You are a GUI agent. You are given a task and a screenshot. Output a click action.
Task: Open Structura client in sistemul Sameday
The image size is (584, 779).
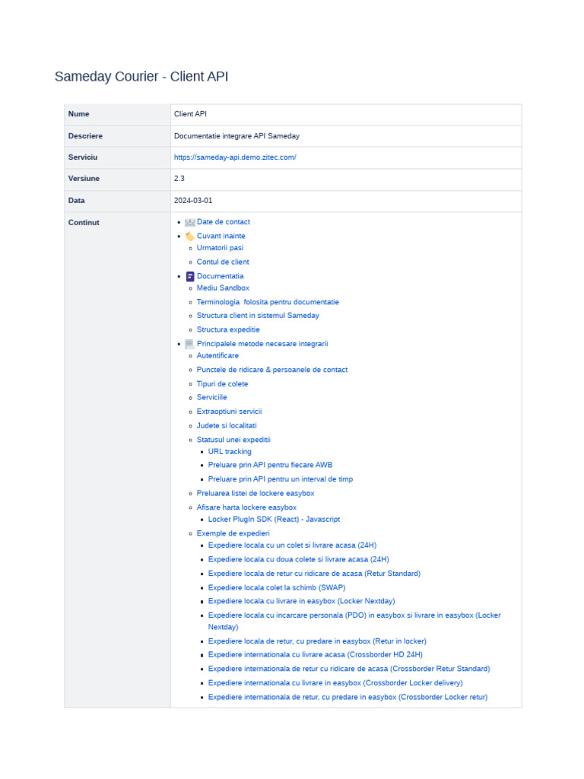tap(259, 316)
